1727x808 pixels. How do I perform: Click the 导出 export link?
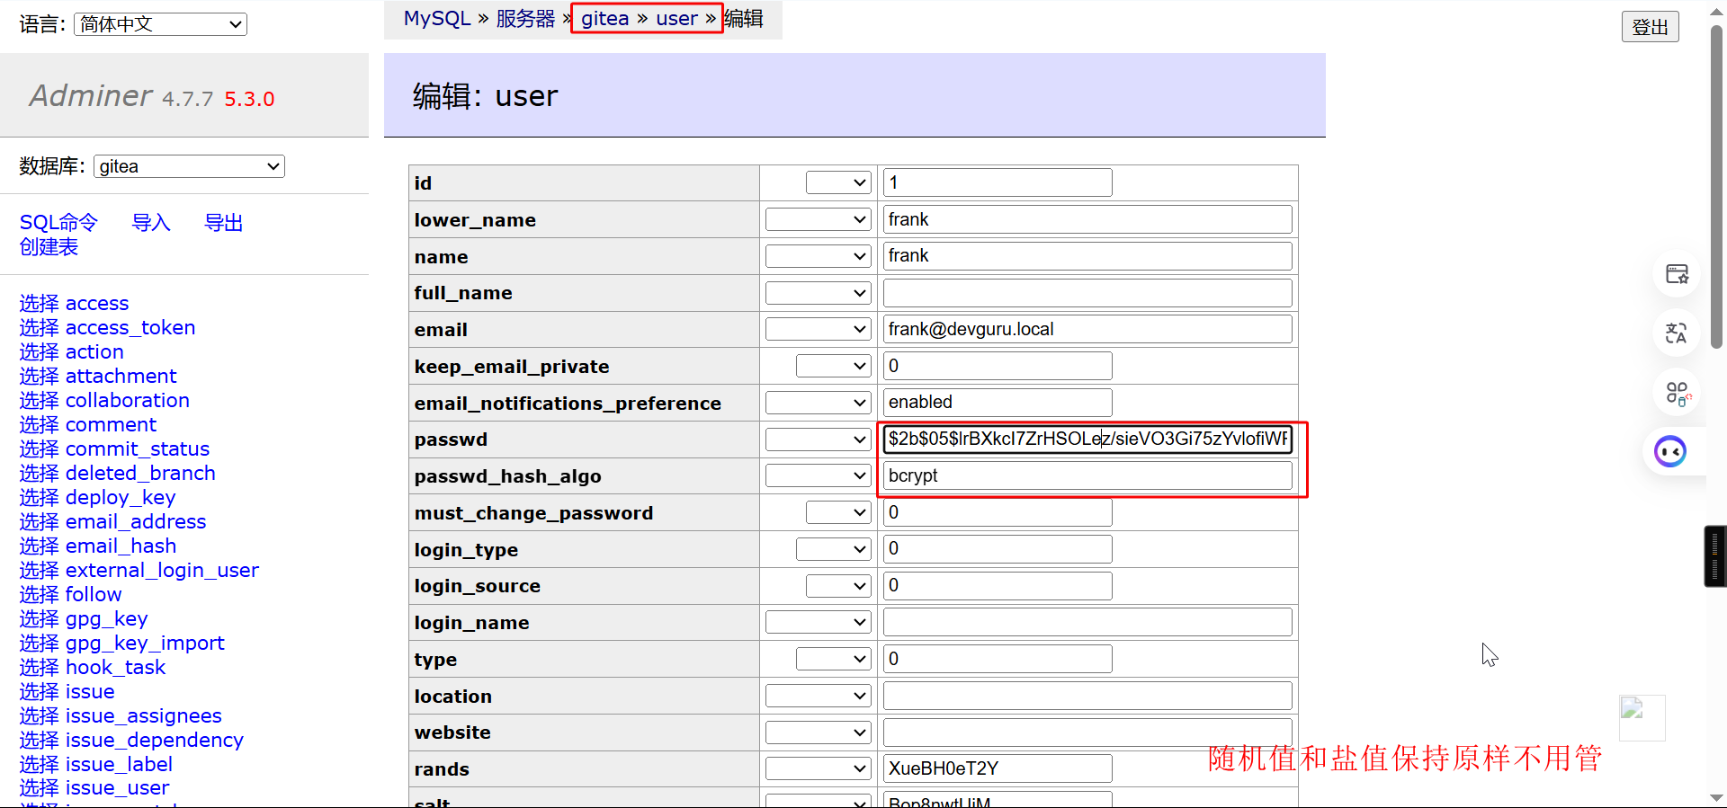click(x=224, y=223)
